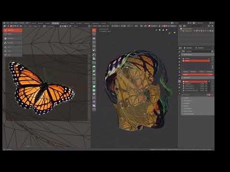Select the Knife tool
The height and width of the screenshot is (172, 230).
pos(94,82)
